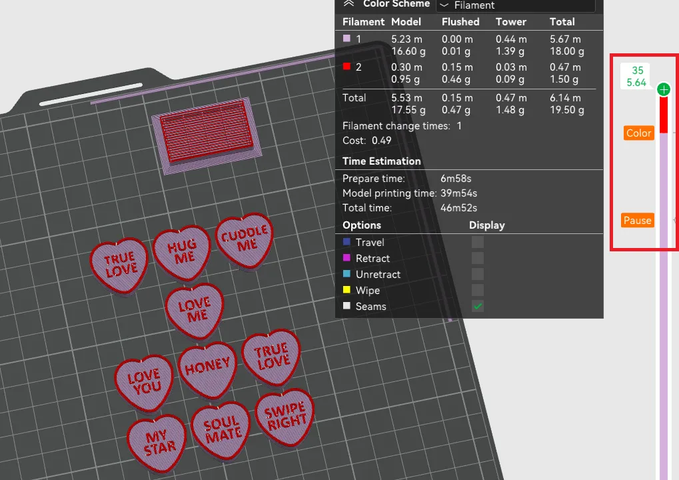
Task: Click the Time Estimation heading
Action: 382,161
